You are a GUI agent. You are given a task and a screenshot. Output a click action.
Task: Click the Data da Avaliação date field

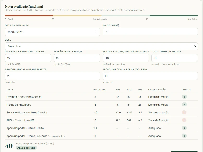coord(52,32)
